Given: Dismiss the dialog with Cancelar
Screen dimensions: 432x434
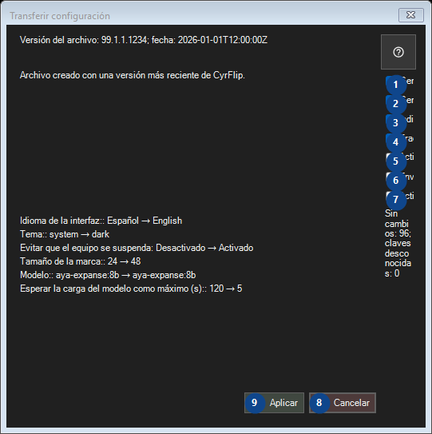Looking at the screenshot, I should (x=343, y=403).
